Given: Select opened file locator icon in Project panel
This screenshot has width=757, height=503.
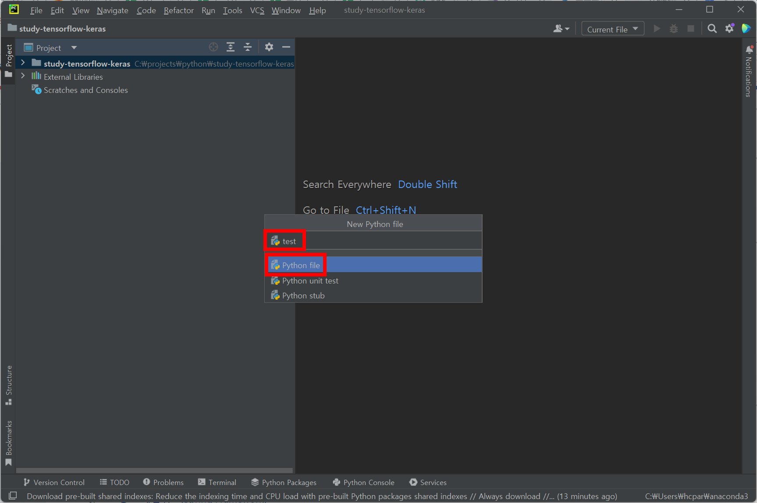Looking at the screenshot, I should [x=213, y=47].
